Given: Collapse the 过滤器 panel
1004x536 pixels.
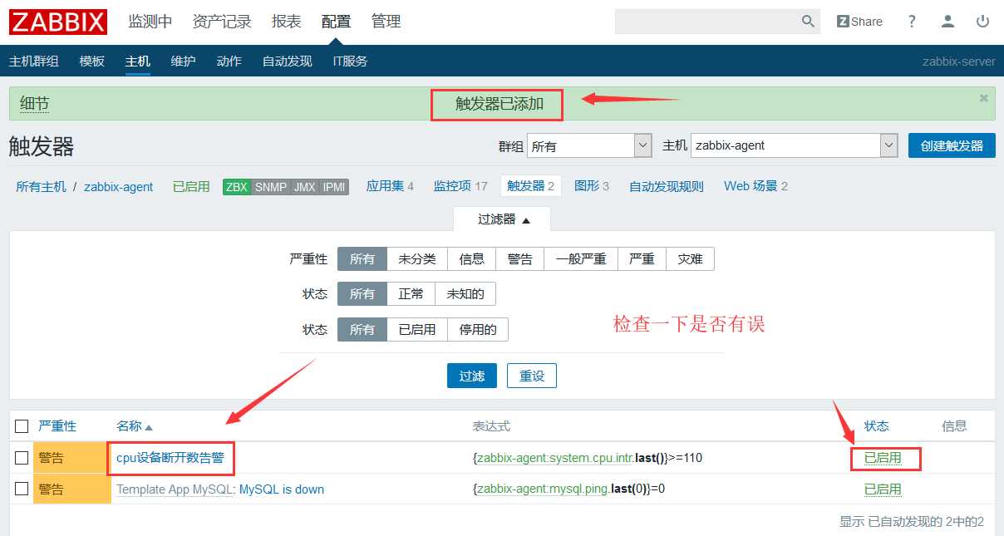Looking at the screenshot, I should coord(502,219).
